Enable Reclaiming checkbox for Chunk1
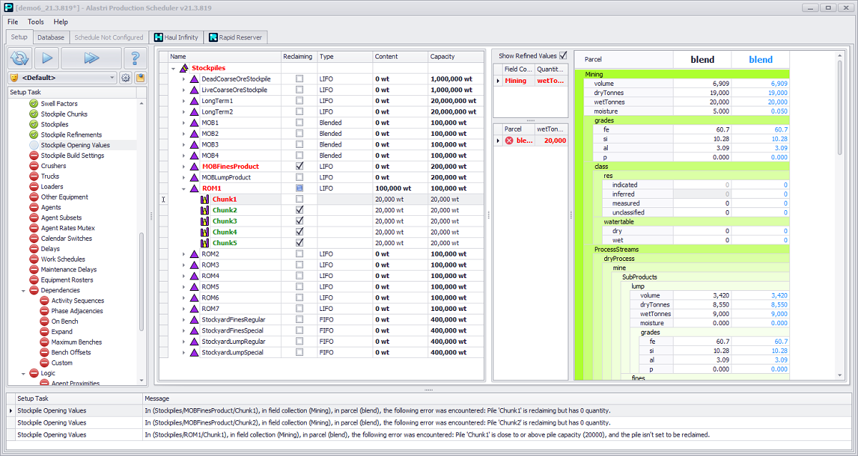Image resolution: width=858 pixels, height=456 pixels. click(x=300, y=199)
